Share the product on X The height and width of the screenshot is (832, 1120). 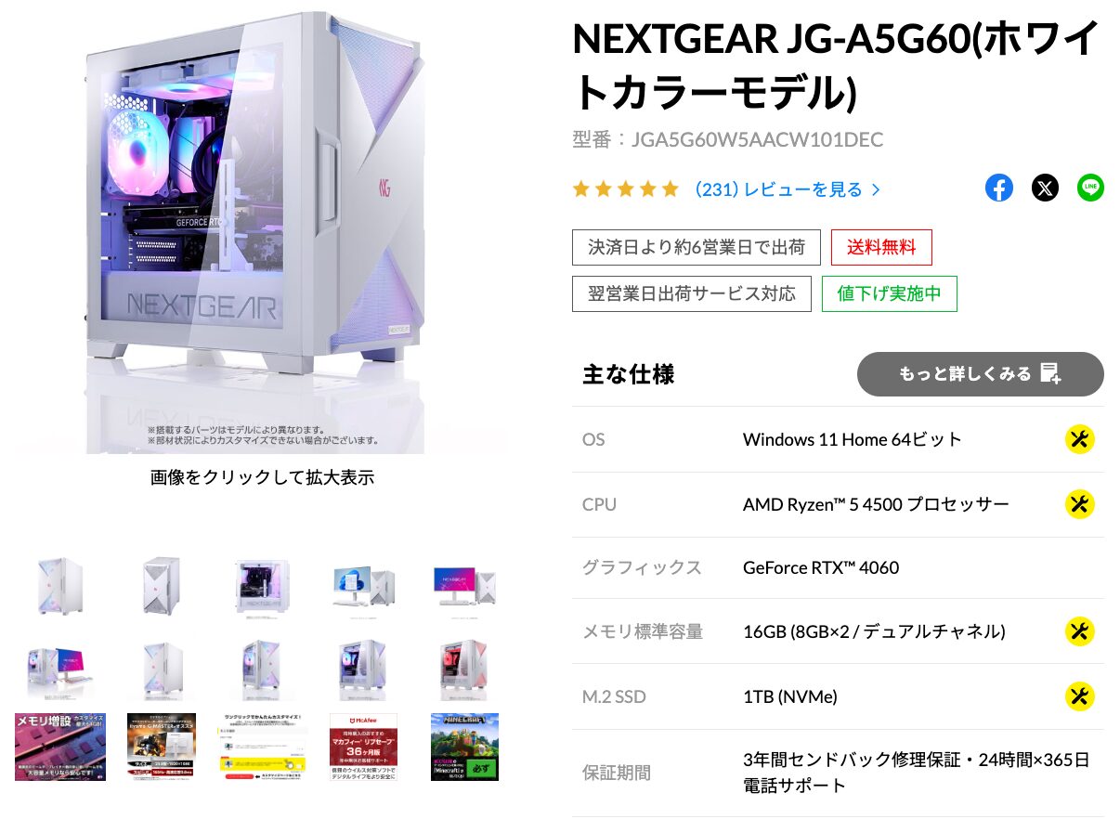tap(1045, 188)
